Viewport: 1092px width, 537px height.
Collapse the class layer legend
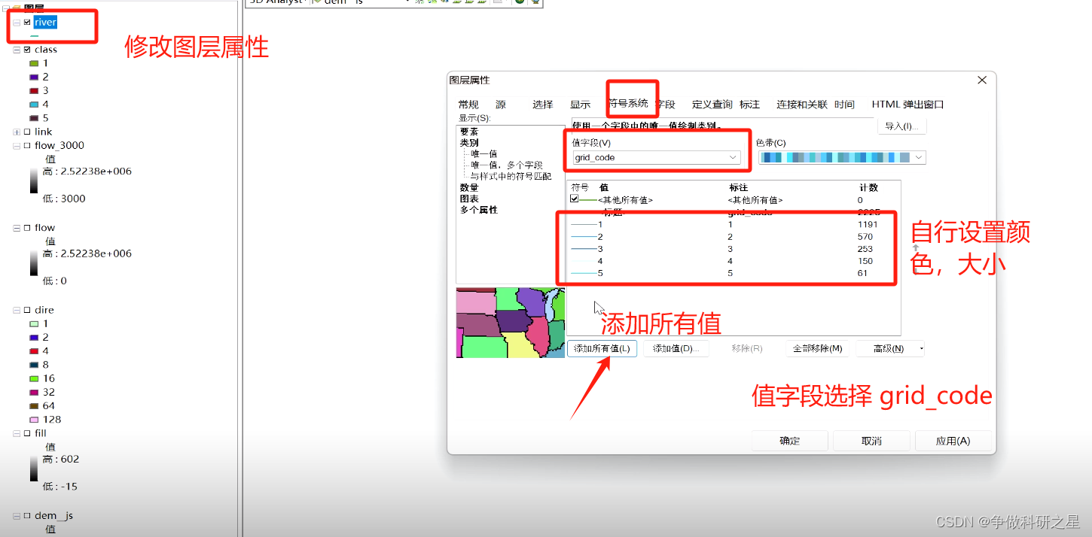click(x=17, y=50)
